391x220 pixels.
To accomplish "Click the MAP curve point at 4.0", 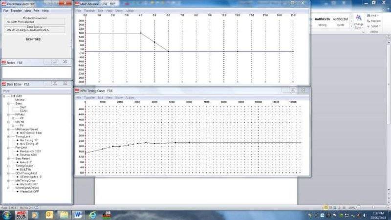I will pyautogui.click(x=141, y=33).
